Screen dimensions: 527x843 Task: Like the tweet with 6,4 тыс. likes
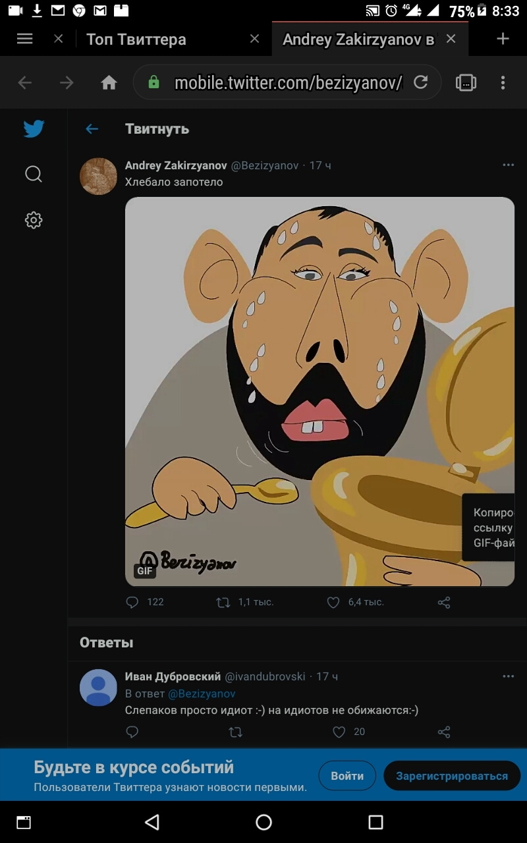pyautogui.click(x=333, y=602)
